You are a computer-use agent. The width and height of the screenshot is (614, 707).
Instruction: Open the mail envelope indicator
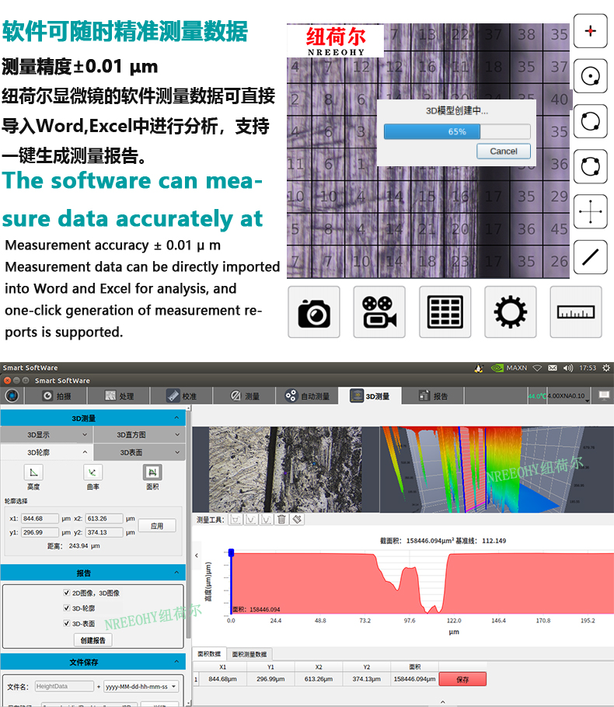(x=552, y=368)
